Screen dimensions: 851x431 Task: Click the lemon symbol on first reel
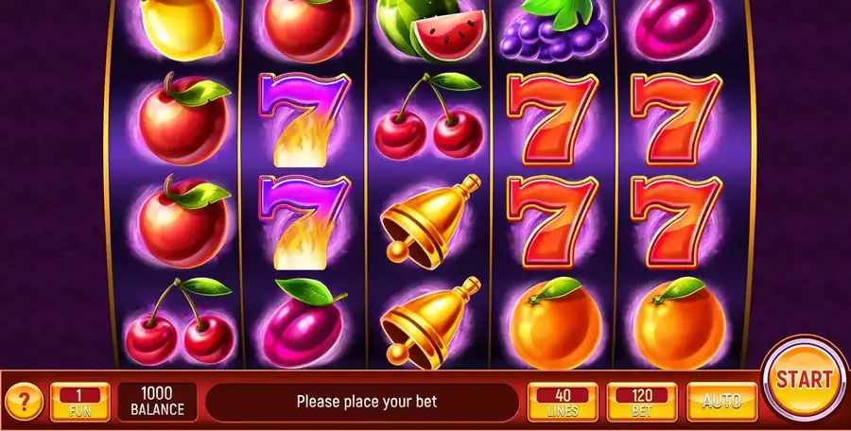click(x=182, y=28)
